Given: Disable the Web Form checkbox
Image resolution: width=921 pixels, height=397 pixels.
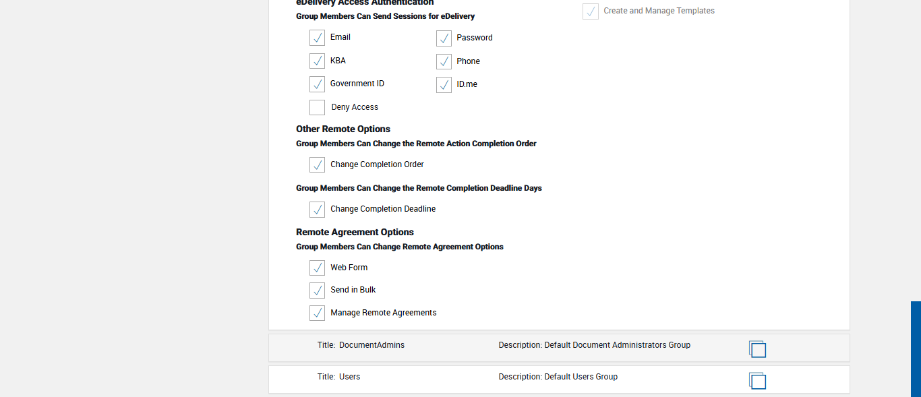Looking at the screenshot, I should (x=318, y=268).
